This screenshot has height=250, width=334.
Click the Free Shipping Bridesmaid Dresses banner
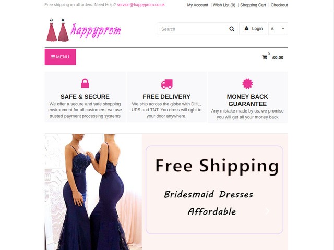[214, 190]
